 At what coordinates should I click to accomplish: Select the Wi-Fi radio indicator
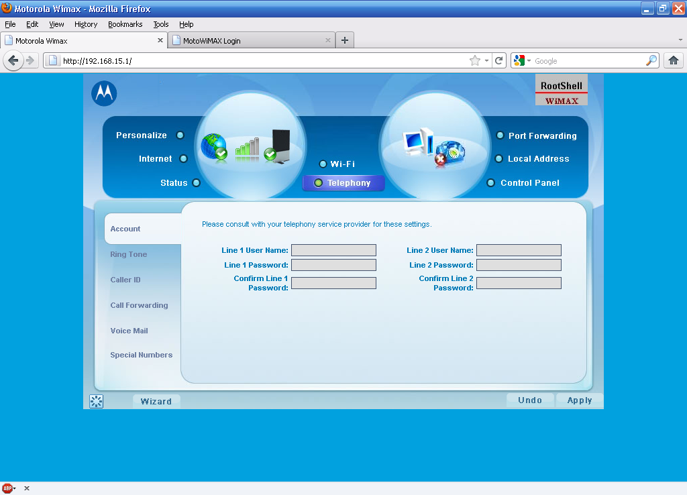(x=323, y=164)
